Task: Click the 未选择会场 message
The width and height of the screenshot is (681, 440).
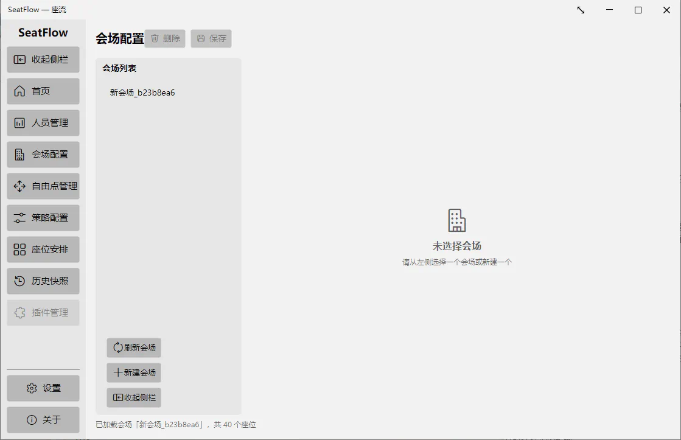Action: click(x=457, y=246)
